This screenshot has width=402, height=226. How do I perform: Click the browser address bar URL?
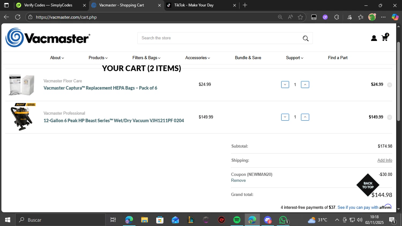(x=66, y=17)
